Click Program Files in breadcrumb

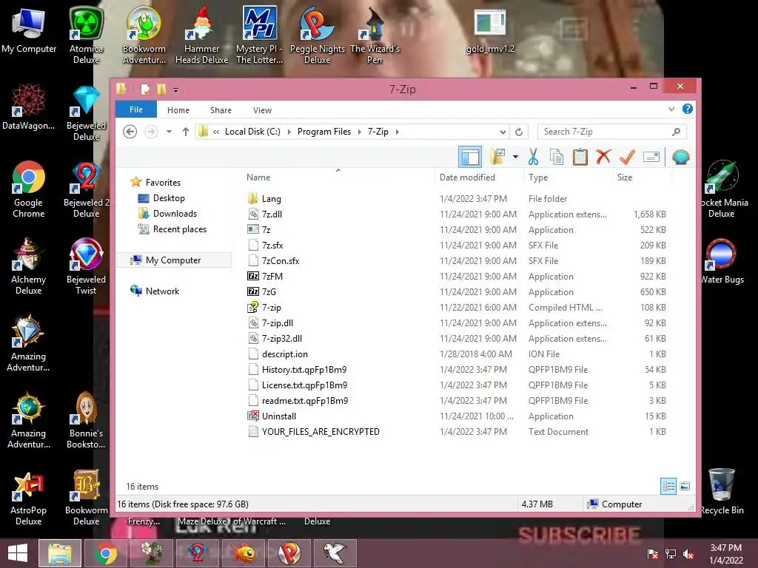point(324,132)
